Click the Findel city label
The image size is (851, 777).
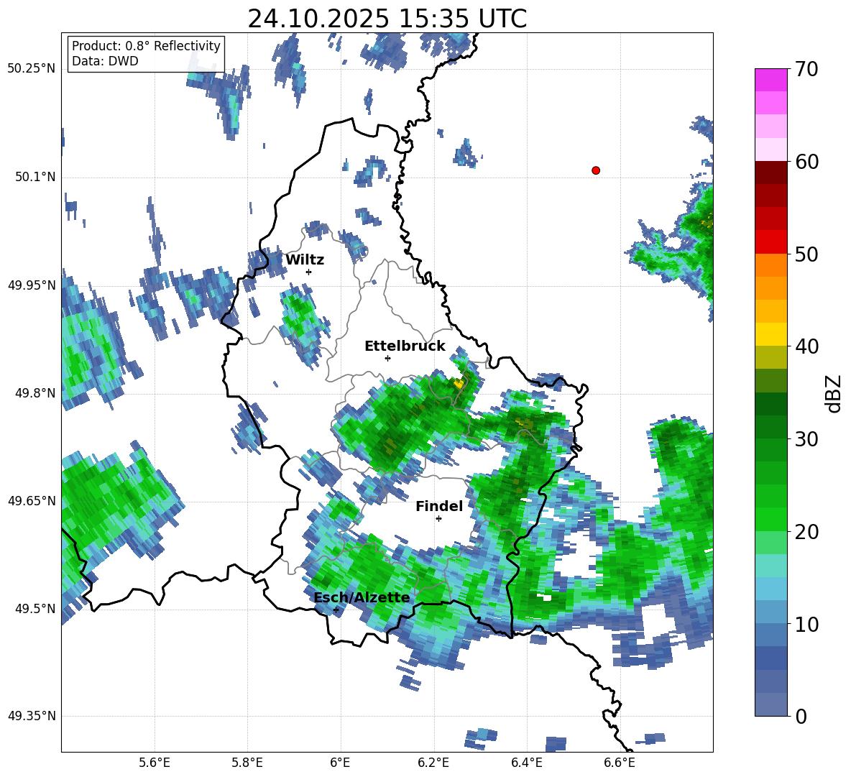[x=439, y=507]
